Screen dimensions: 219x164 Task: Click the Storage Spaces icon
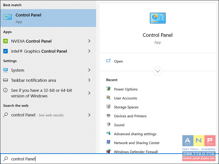click(x=108, y=106)
